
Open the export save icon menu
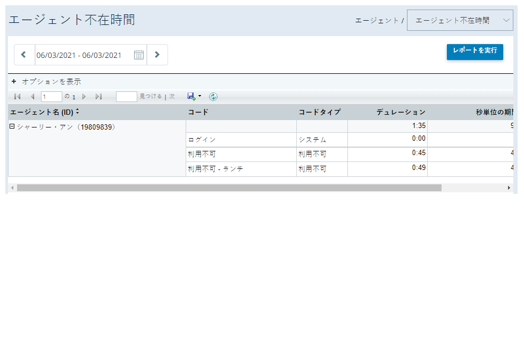click(191, 97)
